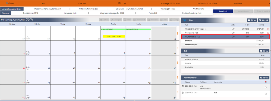
Task: Delete the 'test' comment trash icon
Action: coord(183,93)
